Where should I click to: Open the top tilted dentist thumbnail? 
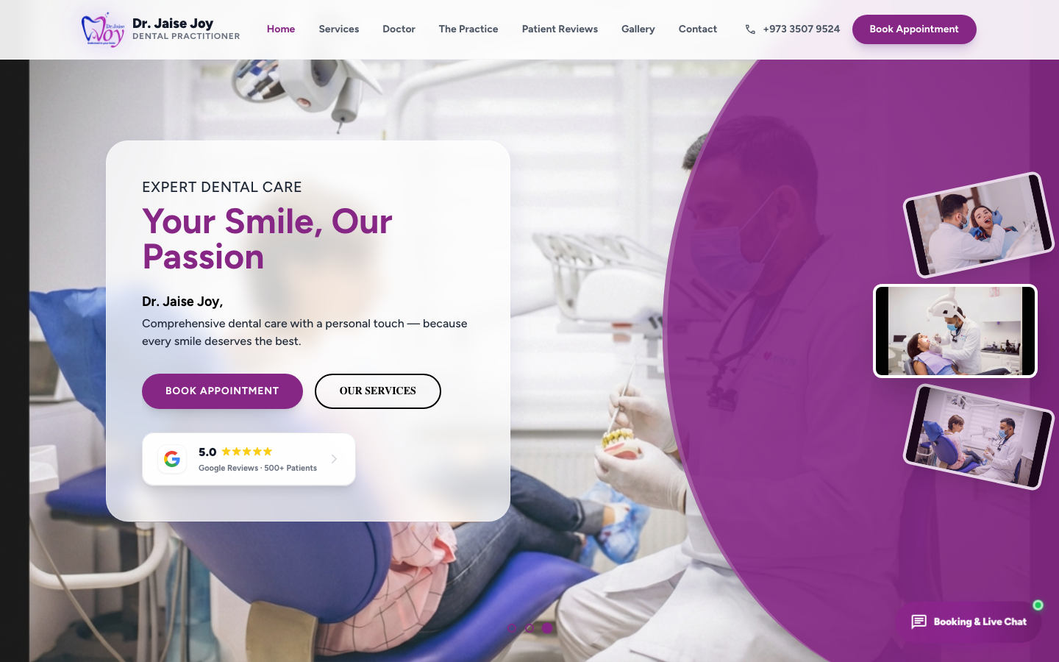click(978, 225)
